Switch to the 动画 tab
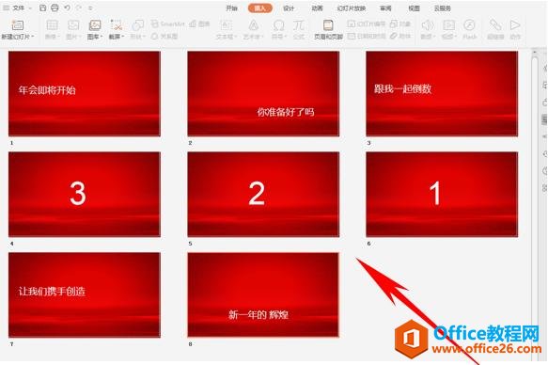 [x=317, y=8]
